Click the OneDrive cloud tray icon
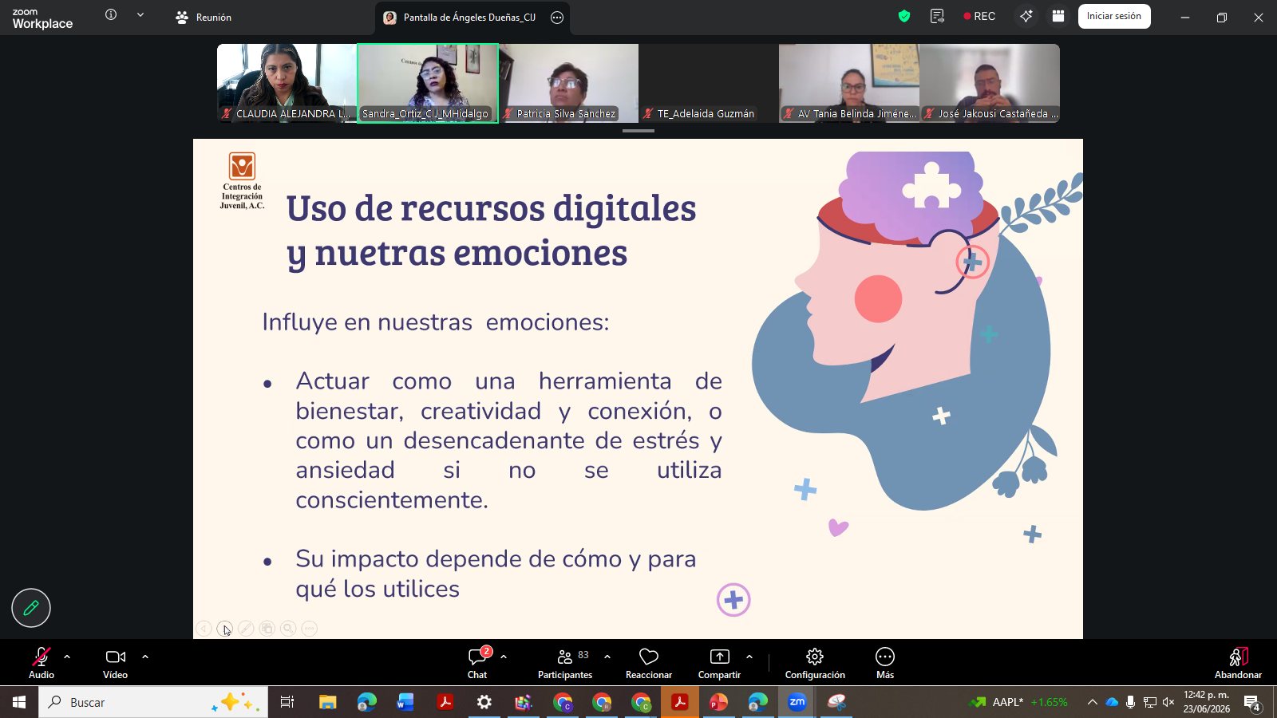The image size is (1277, 718). [1112, 702]
